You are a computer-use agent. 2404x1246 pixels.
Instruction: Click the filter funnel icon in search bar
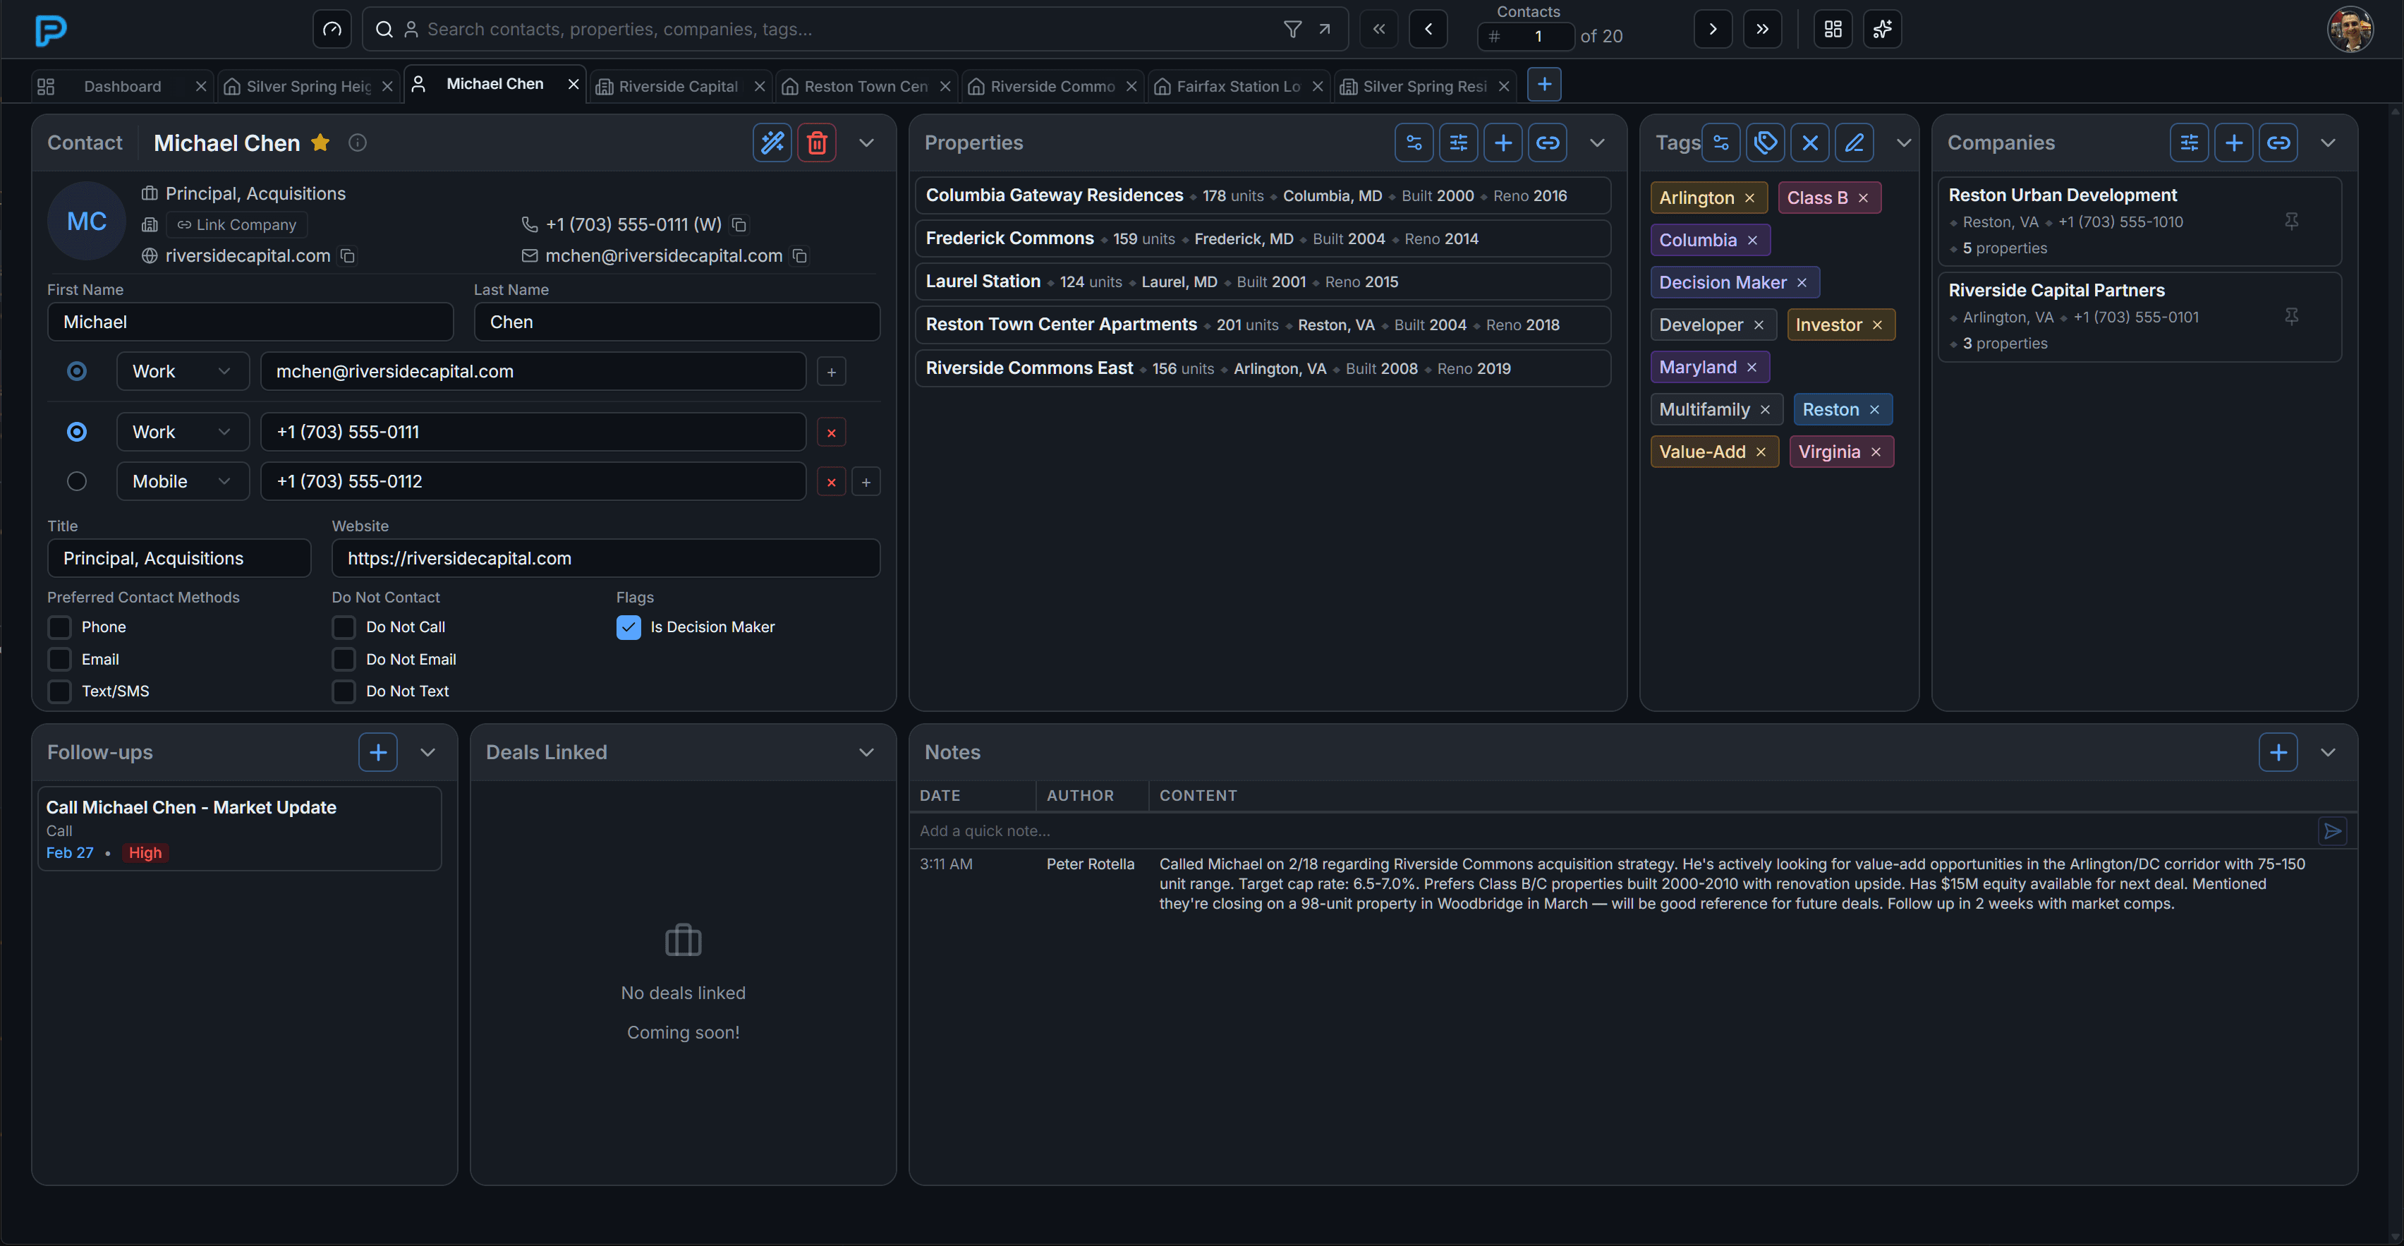pyautogui.click(x=1292, y=30)
